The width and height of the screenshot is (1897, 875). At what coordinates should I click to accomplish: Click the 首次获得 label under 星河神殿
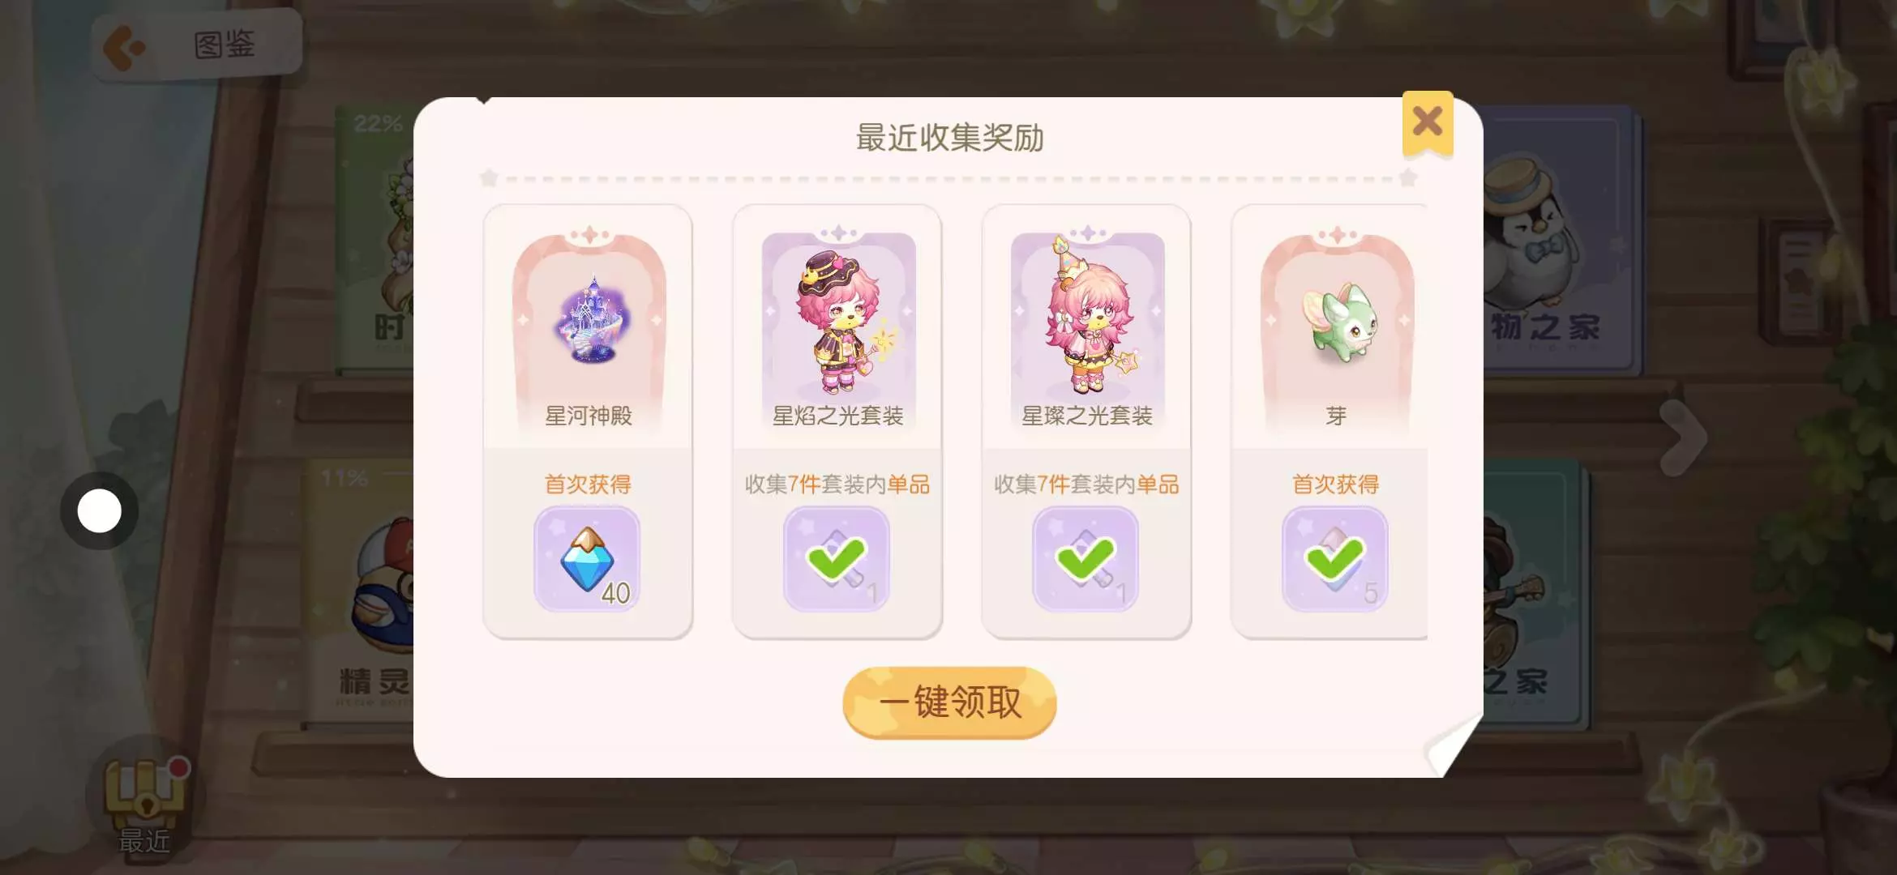[x=588, y=484]
